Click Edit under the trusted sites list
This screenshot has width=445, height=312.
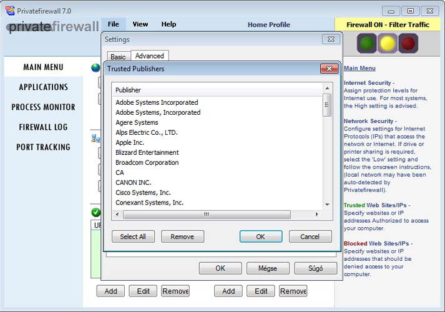pos(144,291)
